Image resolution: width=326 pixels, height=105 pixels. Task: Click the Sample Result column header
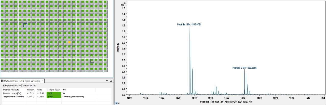click(x=53, y=90)
